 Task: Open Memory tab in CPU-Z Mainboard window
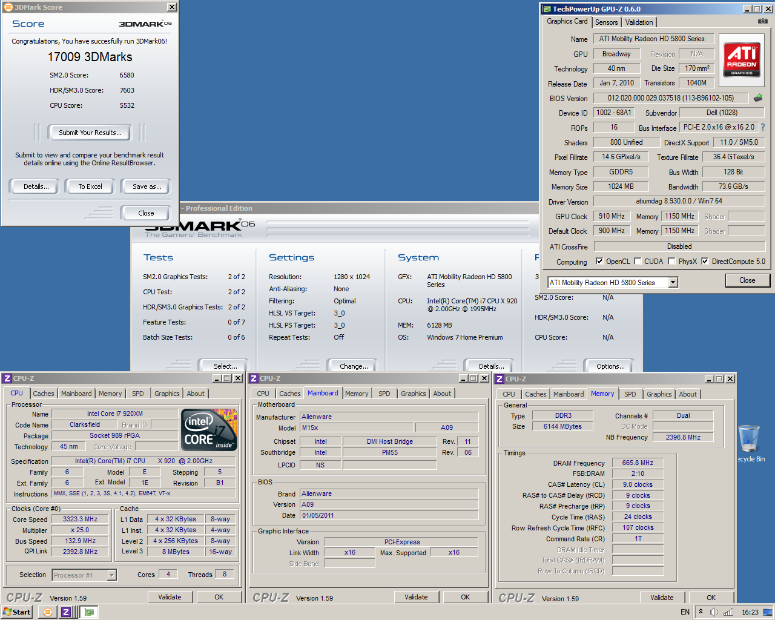point(357,394)
